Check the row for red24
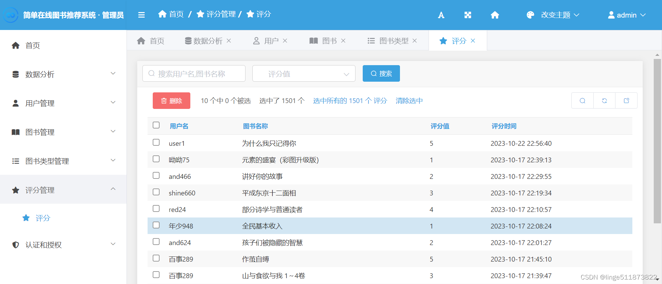Image resolution: width=662 pixels, height=284 pixels. coord(156,209)
